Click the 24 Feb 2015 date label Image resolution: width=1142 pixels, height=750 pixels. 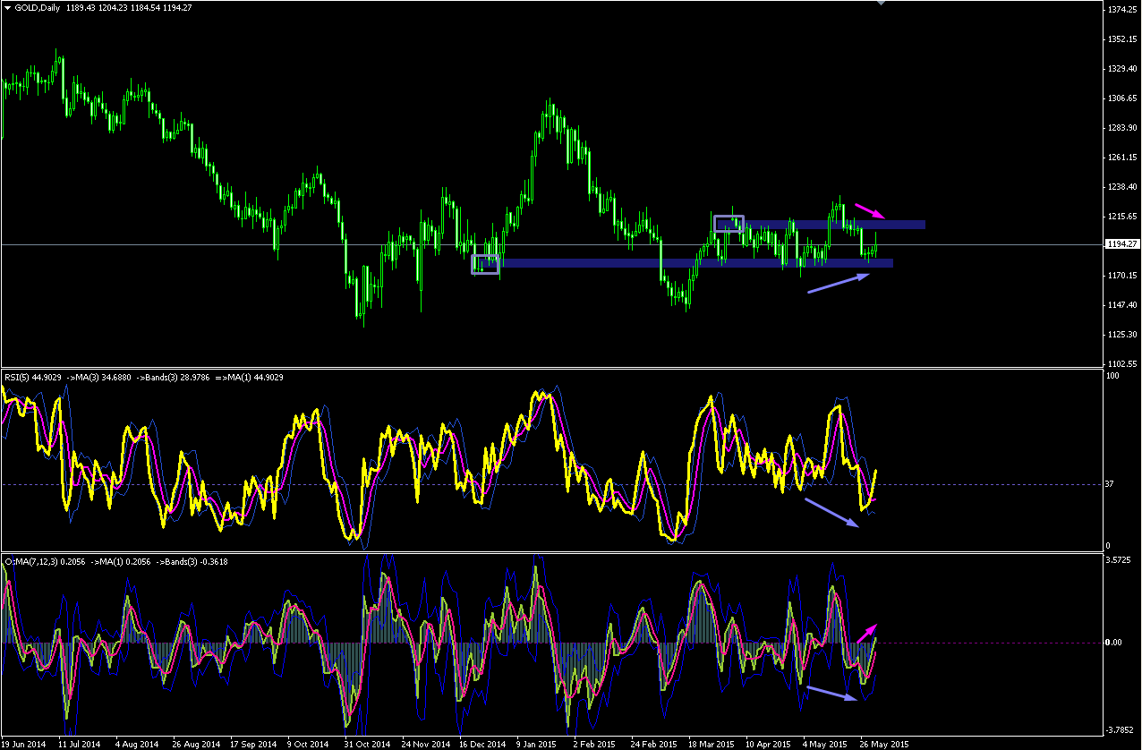pos(652,743)
